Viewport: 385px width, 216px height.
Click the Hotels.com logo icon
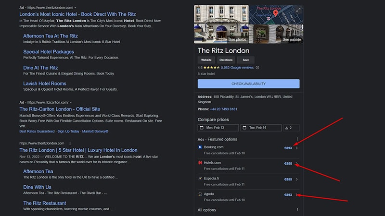point(200,163)
